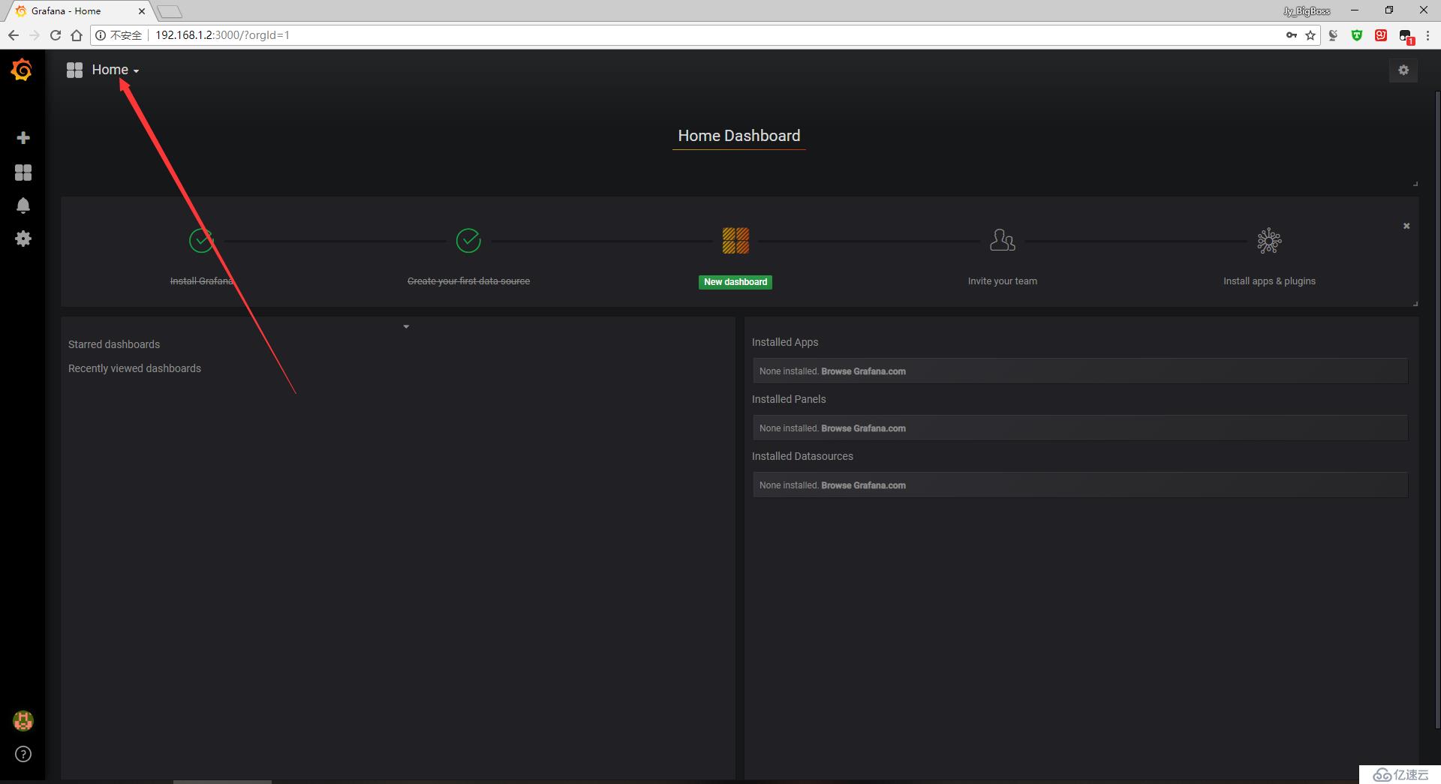Click the Installed Datasources heading
Screen dimensions: 1441x784
click(x=802, y=456)
